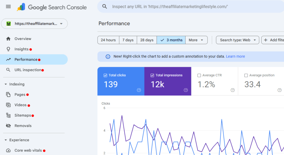Screen dimensions: 284x155
Task: Uncheck the Total clicks checkbox
Action: pyautogui.click(x=105, y=75)
